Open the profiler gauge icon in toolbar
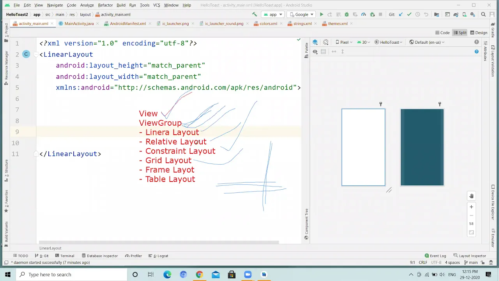 click(364, 14)
